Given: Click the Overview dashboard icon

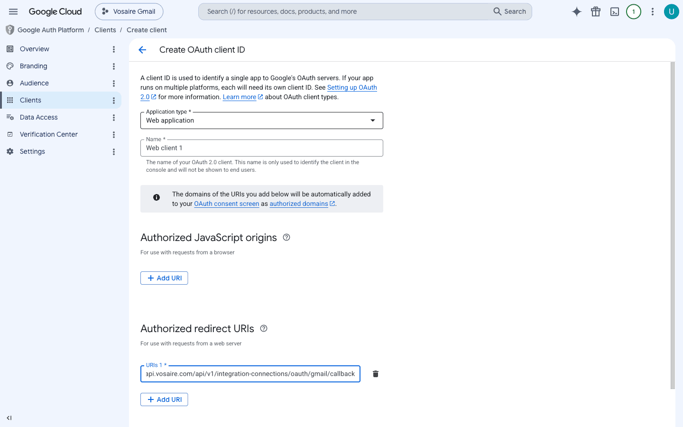Looking at the screenshot, I should pyautogui.click(x=10, y=49).
